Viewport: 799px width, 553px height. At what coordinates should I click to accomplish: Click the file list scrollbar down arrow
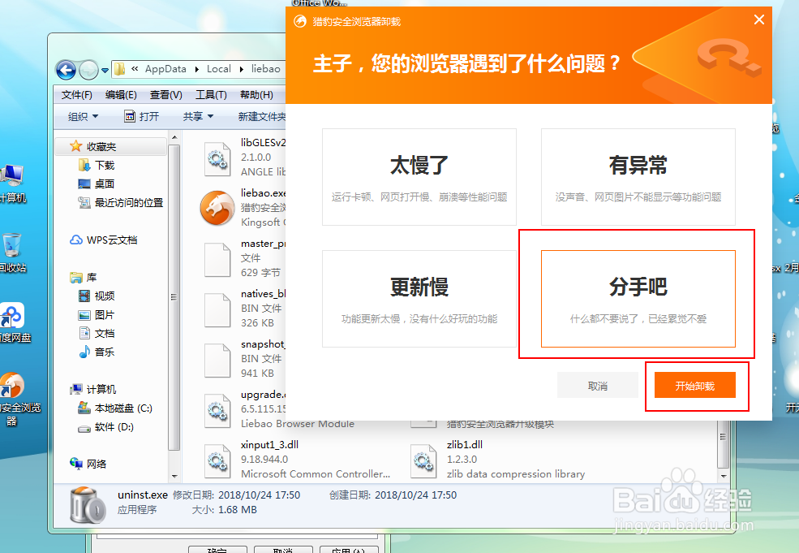tap(723, 477)
